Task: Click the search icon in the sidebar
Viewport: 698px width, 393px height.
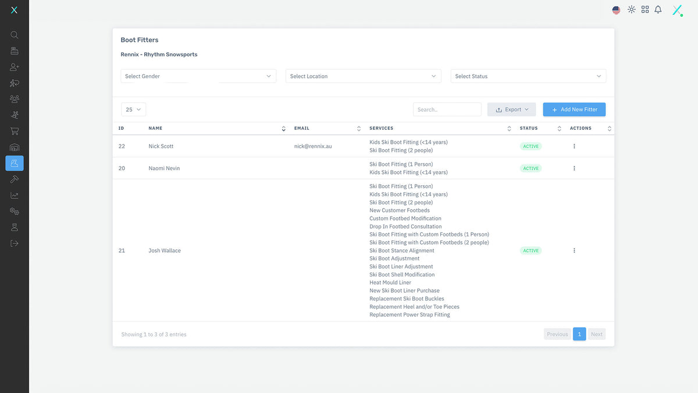Action: point(15,35)
